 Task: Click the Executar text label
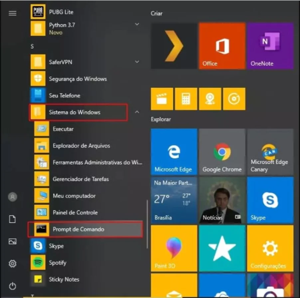63,129
